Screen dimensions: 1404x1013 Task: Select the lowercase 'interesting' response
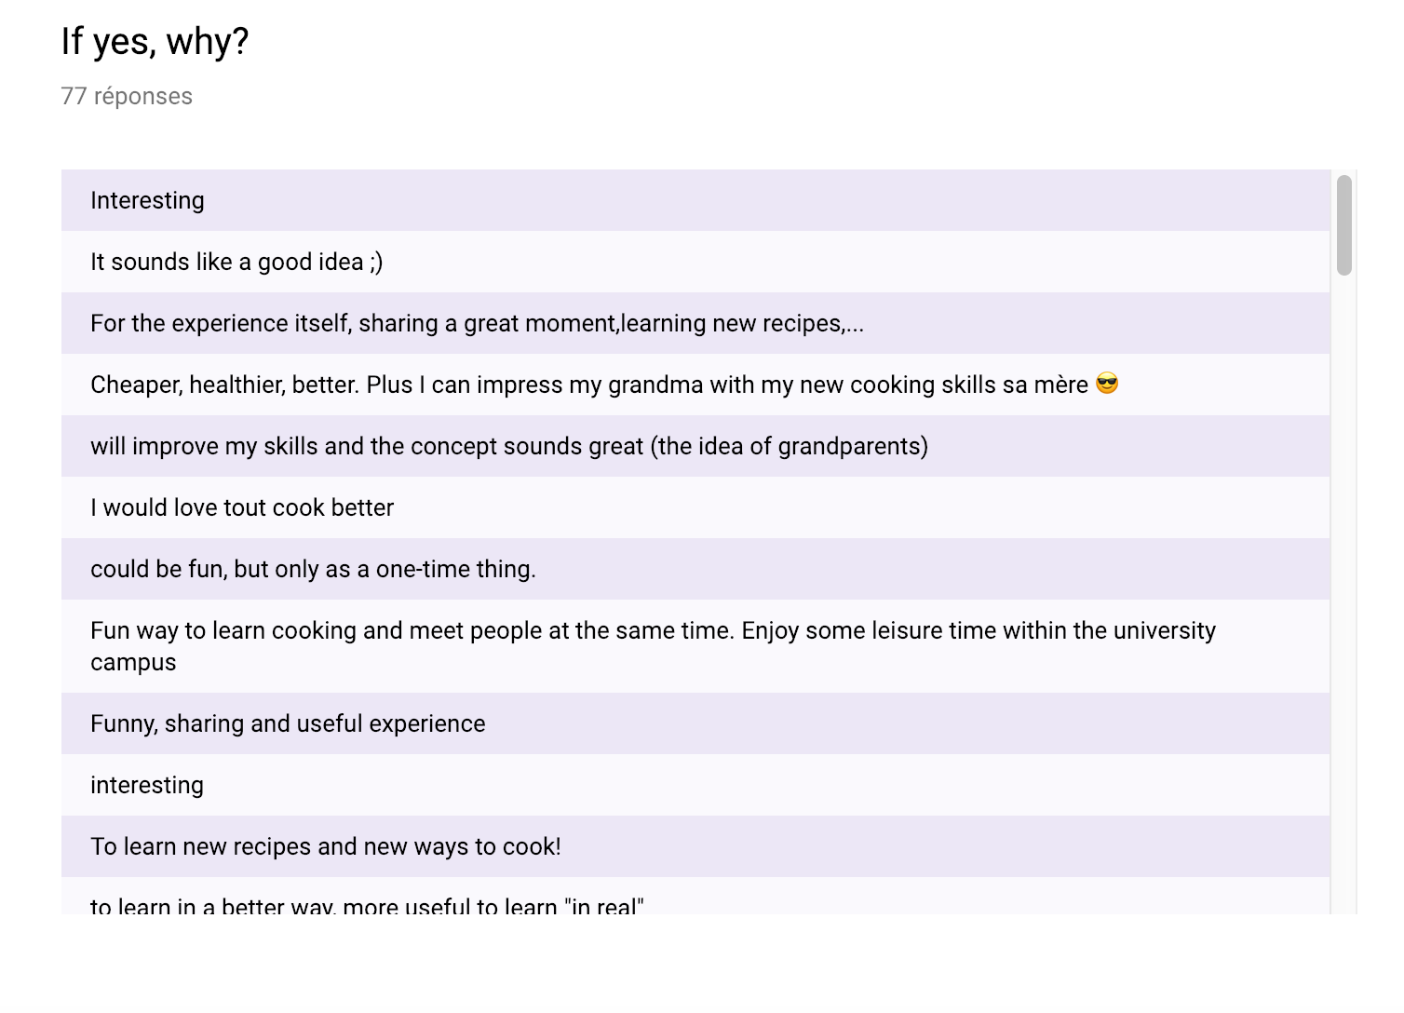point(695,785)
